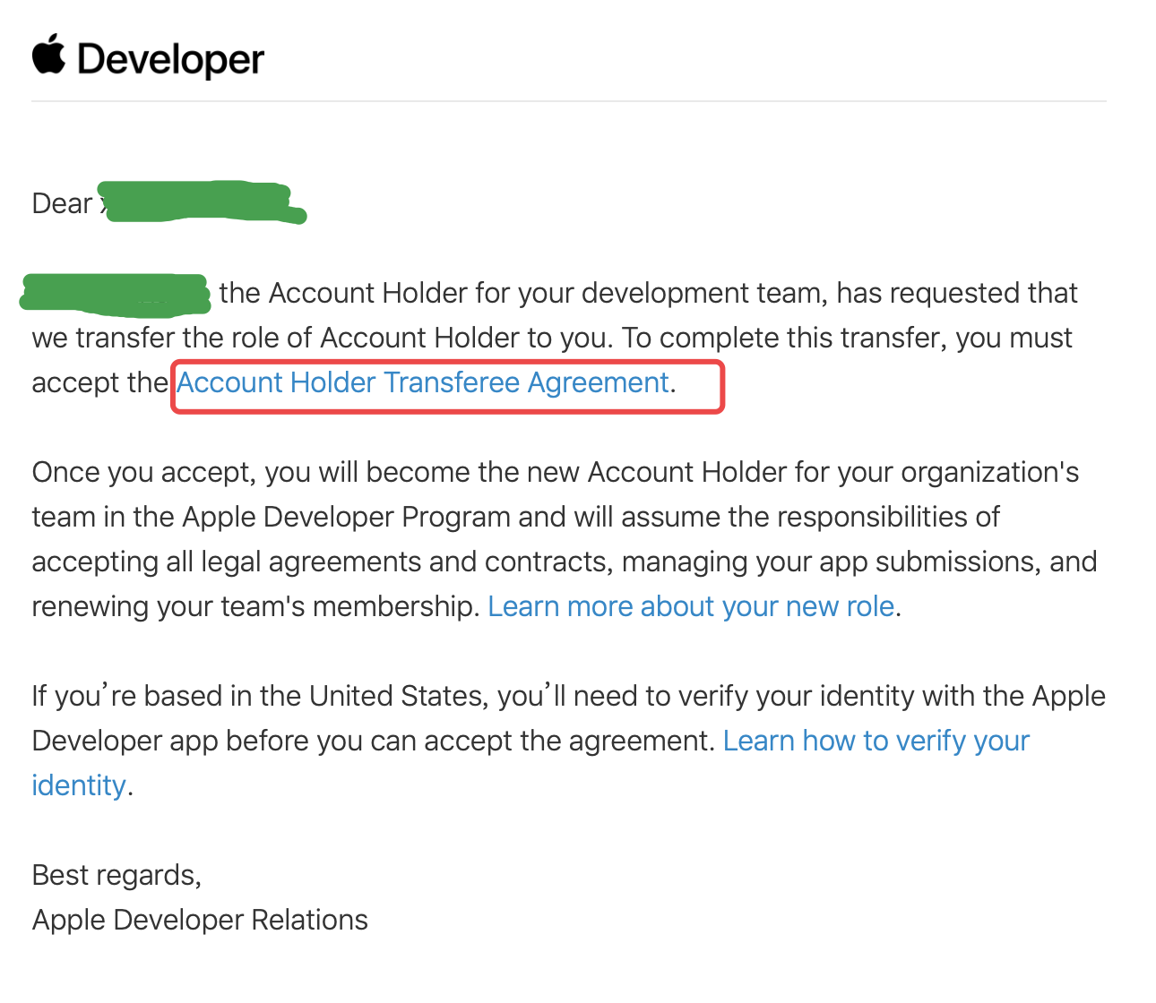Click the Apple logo in header
The height and width of the screenshot is (1003, 1156).
click(49, 54)
